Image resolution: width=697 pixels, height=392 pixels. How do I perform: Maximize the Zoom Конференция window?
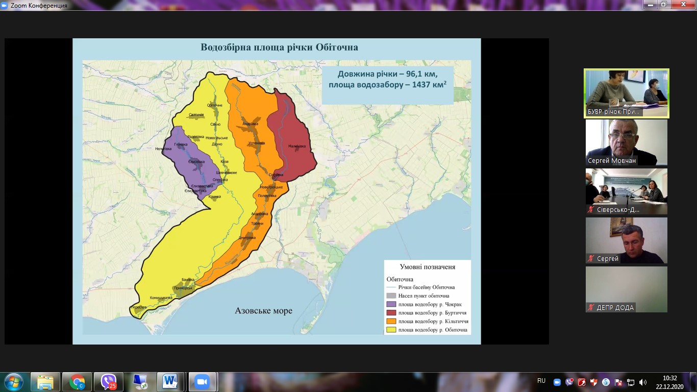[663, 4]
